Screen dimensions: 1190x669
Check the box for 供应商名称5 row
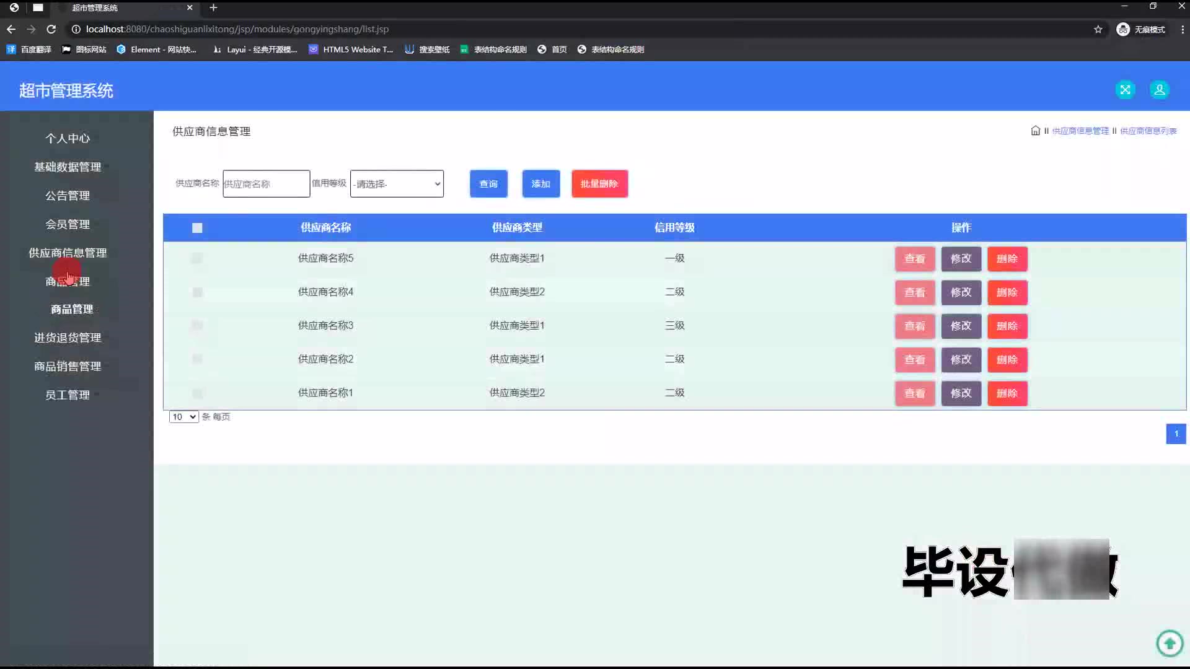coord(197,258)
